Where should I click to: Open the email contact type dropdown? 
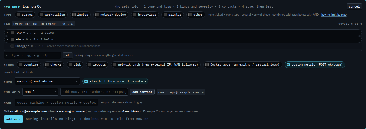point(40,92)
